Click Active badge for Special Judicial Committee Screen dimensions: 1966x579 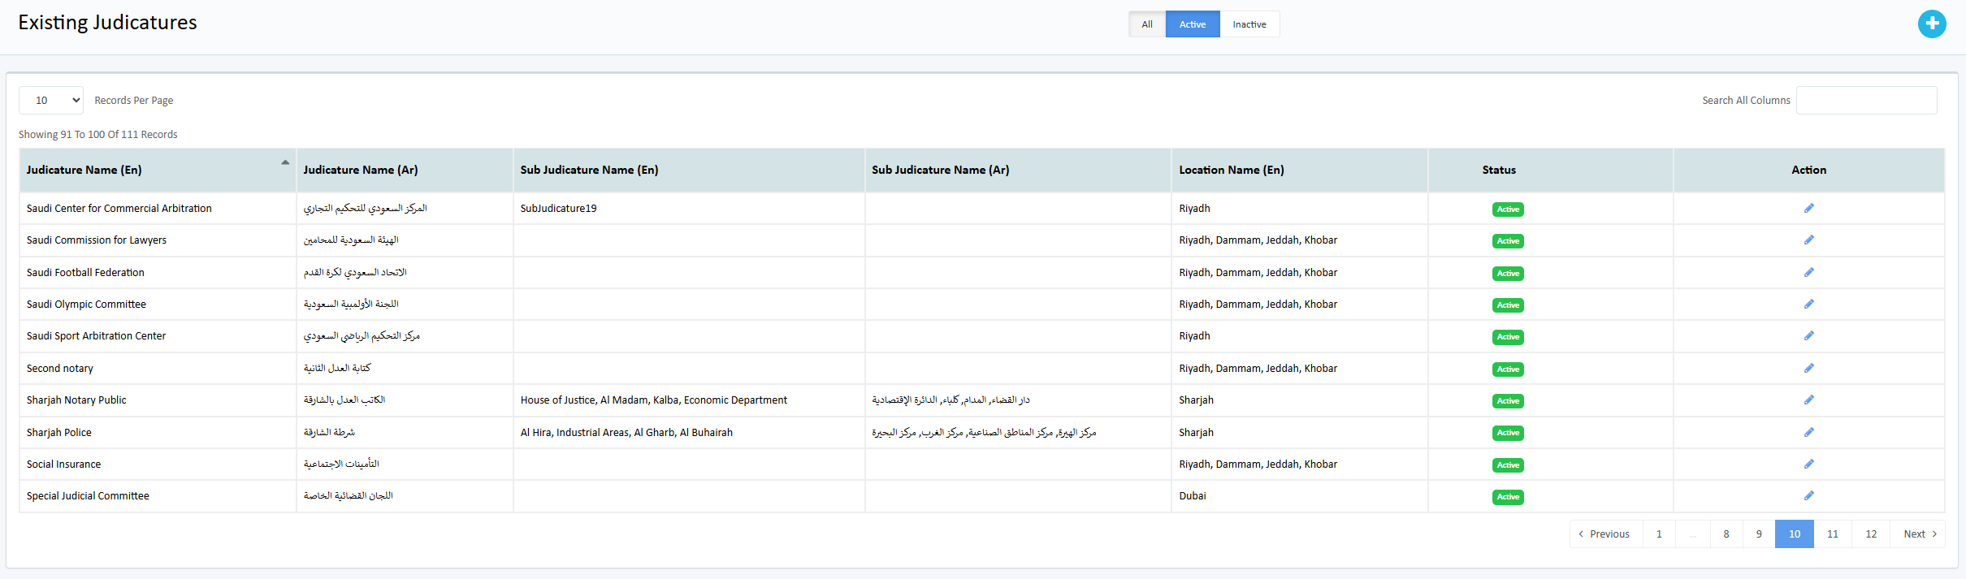[x=1508, y=497]
